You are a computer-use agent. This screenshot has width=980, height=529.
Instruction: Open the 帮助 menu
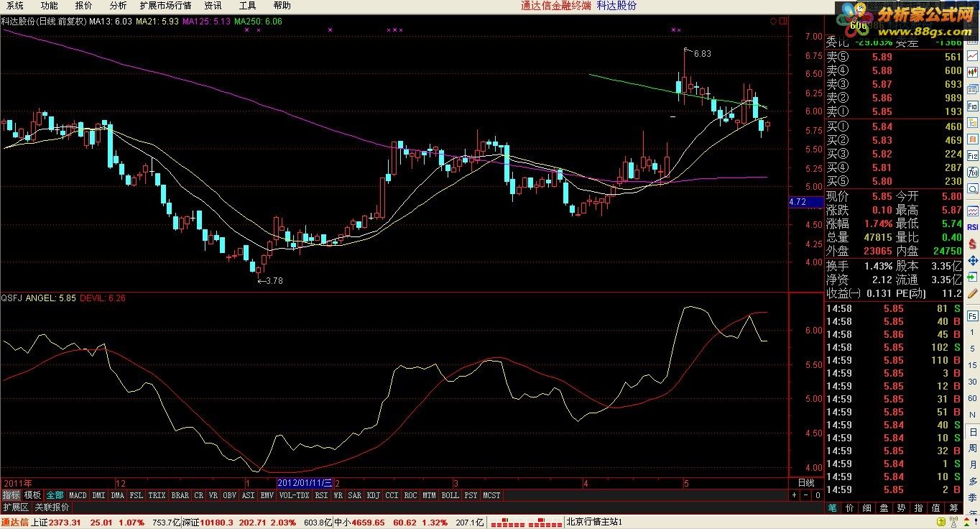click(282, 6)
